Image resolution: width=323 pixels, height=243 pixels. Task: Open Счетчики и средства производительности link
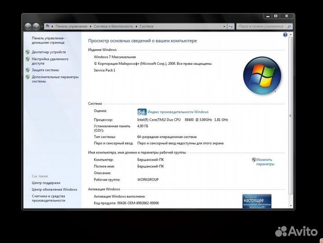(x=48, y=198)
